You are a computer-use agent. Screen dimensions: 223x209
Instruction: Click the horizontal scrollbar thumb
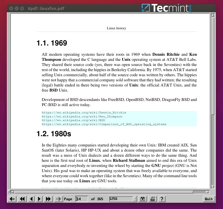(x=104, y=192)
